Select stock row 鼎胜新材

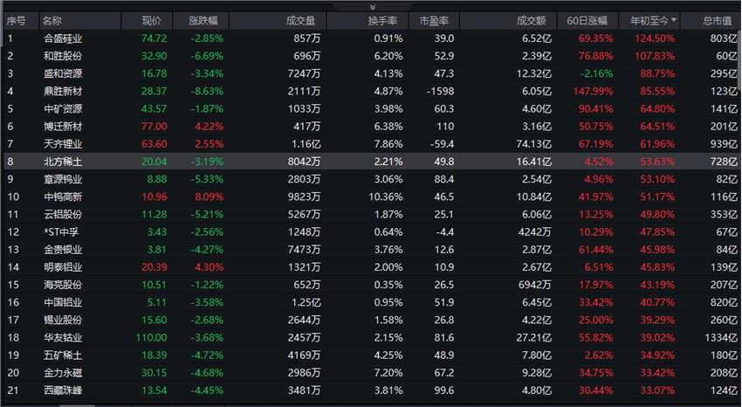click(370, 91)
